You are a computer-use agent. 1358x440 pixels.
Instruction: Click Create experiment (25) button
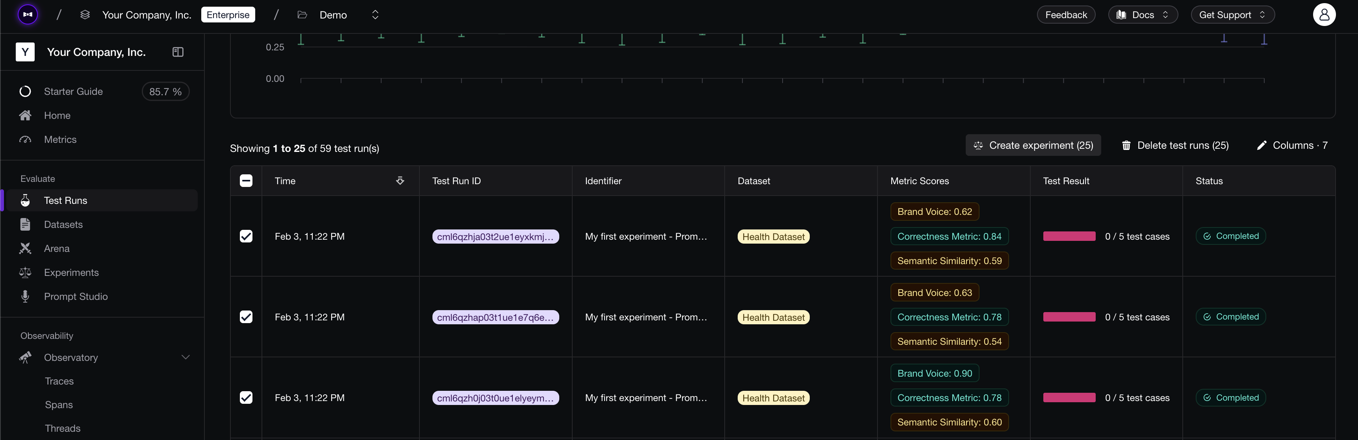coord(1033,146)
